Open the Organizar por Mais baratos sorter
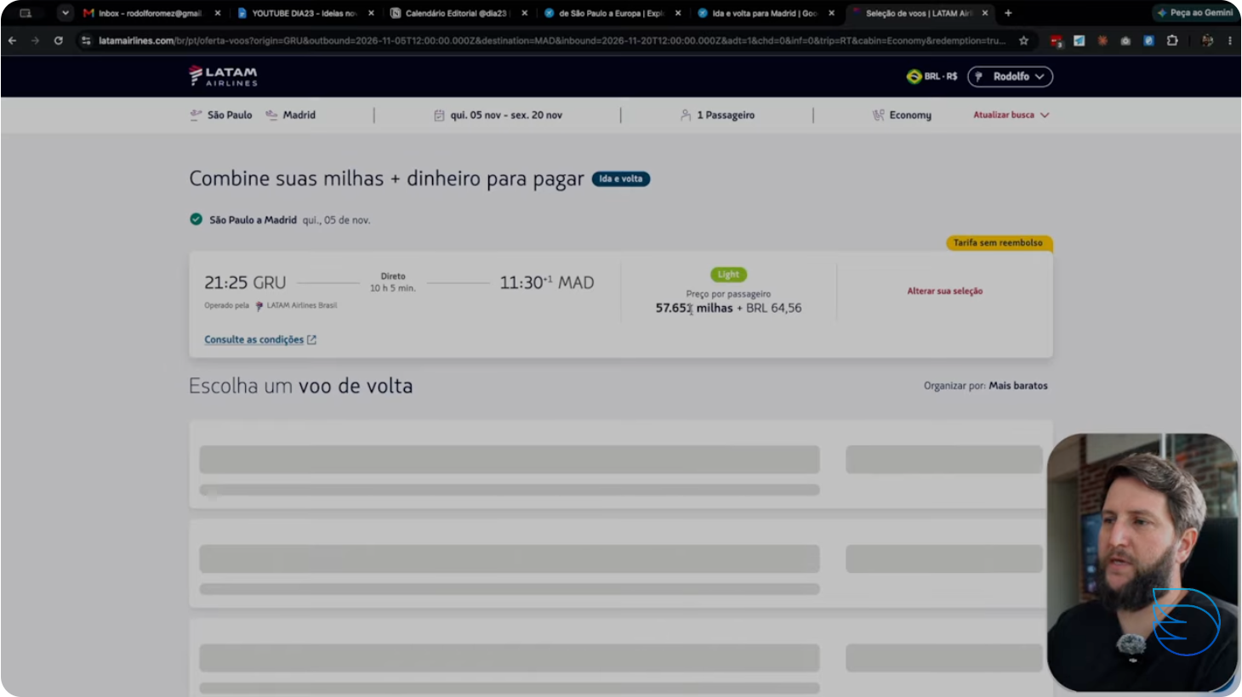 click(x=986, y=386)
